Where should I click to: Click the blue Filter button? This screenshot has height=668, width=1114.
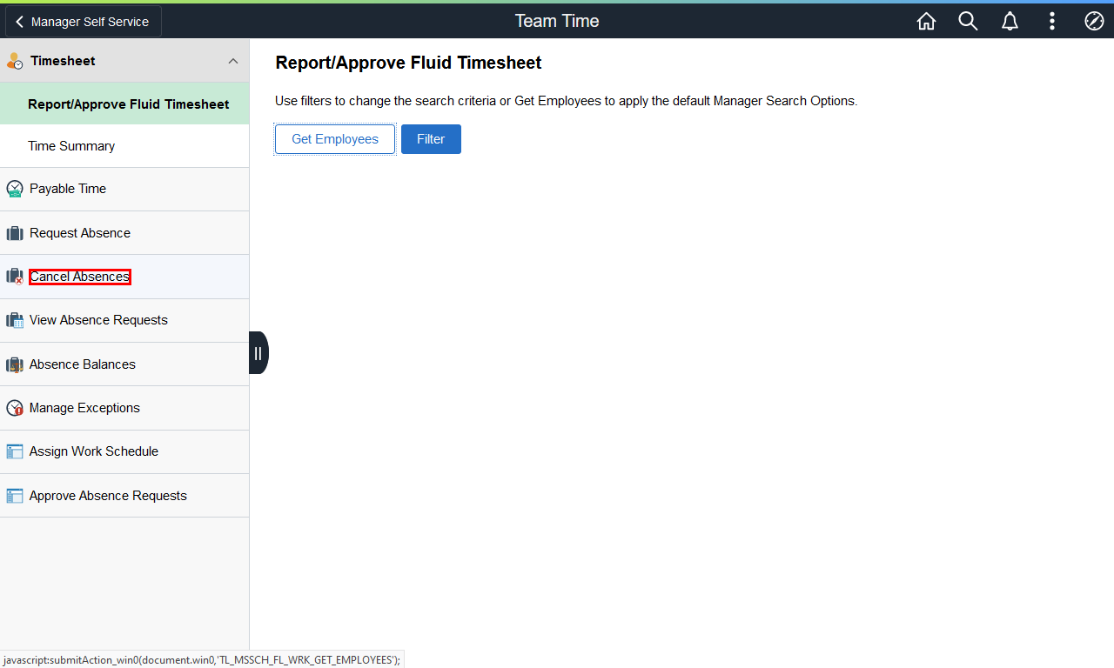point(431,139)
